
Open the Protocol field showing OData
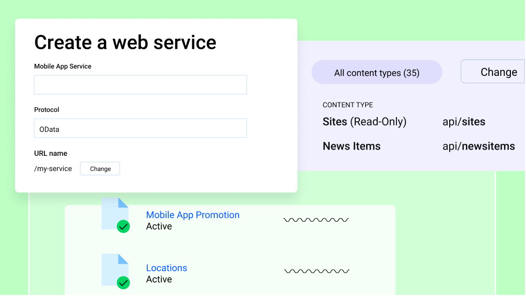(x=140, y=128)
